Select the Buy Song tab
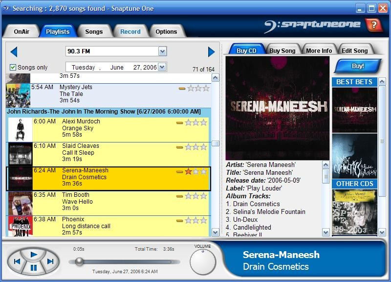This screenshot has height=282, width=391. click(282, 51)
